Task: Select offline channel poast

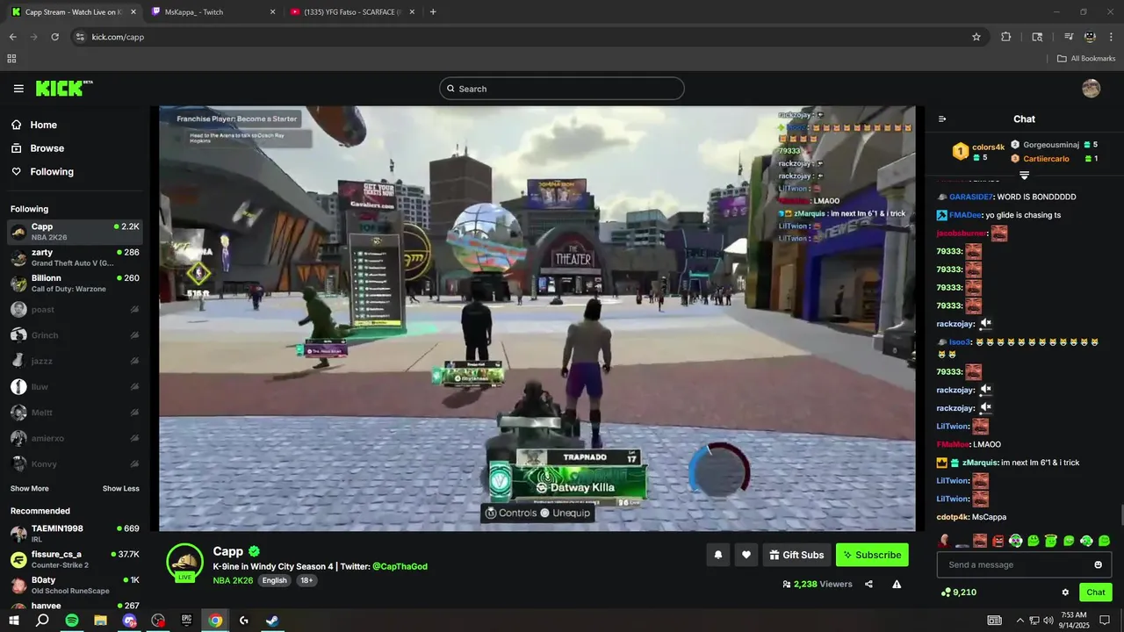Action: click(75, 309)
